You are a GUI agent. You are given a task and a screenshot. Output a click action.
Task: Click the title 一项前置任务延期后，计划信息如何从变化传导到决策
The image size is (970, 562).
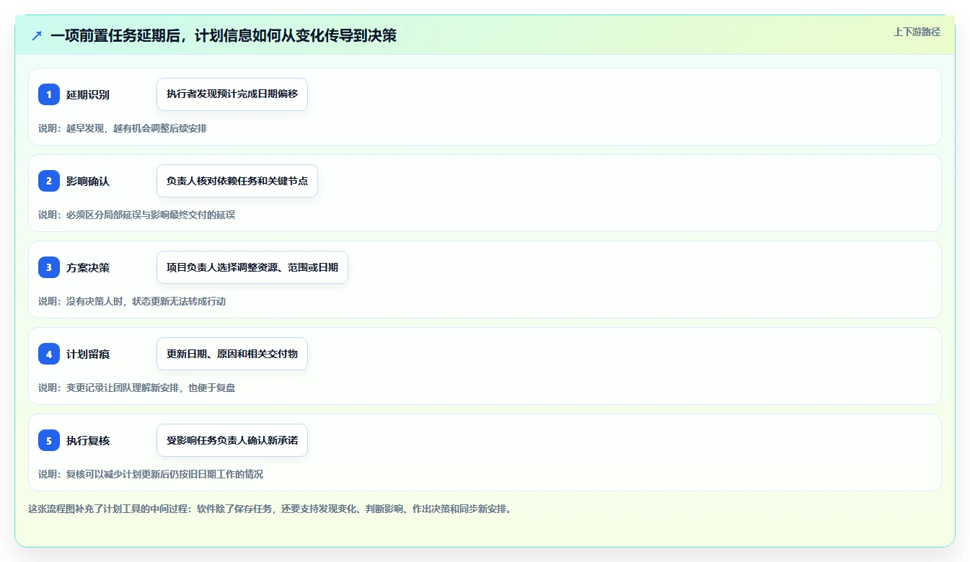[224, 35]
